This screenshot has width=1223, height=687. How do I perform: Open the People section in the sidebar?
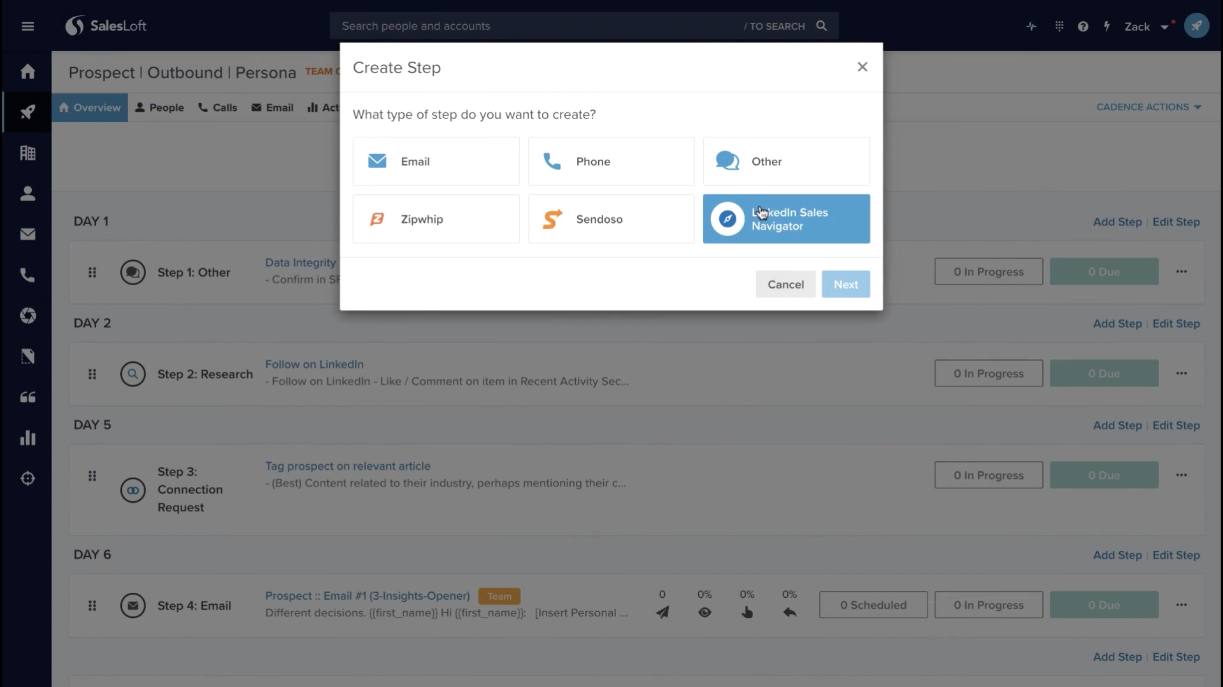(28, 194)
